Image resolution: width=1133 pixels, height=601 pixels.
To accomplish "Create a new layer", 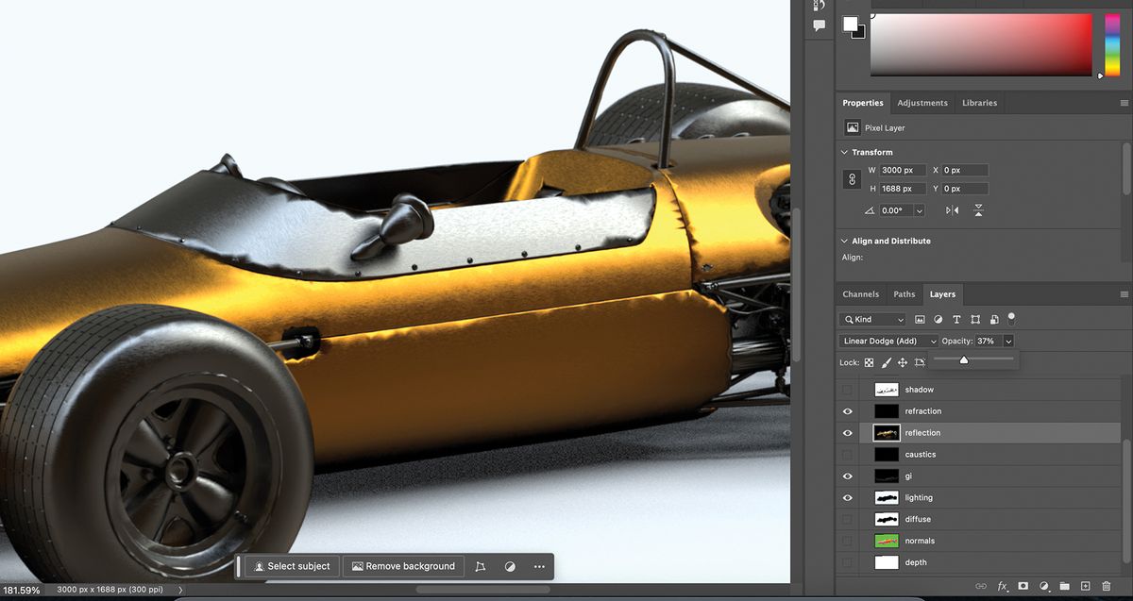I will pyautogui.click(x=1086, y=586).
